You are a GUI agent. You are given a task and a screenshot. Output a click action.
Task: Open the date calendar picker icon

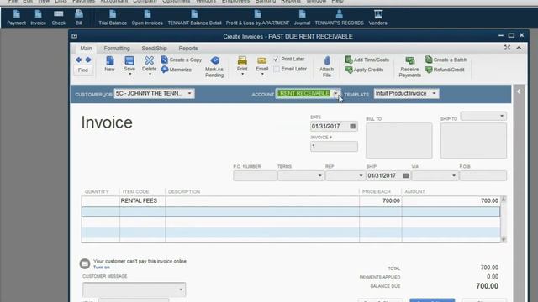point(352,127)
